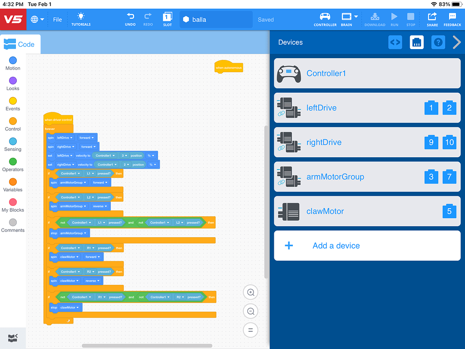The image size is (465, 349).
Task: Switch to the Code tab
Action: point(20,44)
